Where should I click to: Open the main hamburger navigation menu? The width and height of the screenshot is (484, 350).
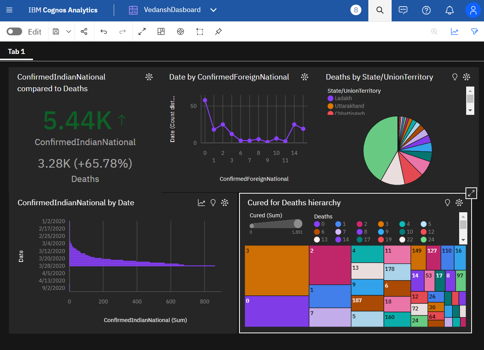[x=9, y=10]
